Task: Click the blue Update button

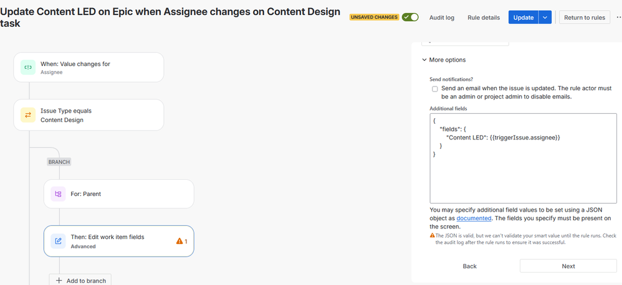Action: (523, 17)
